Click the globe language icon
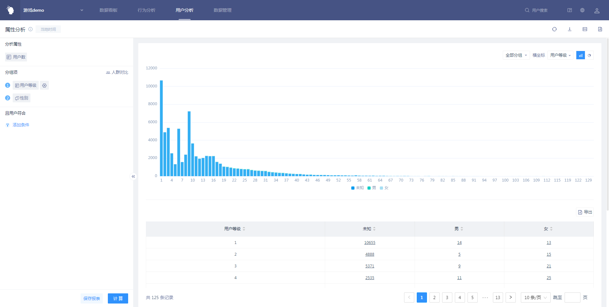 (582, 10)
